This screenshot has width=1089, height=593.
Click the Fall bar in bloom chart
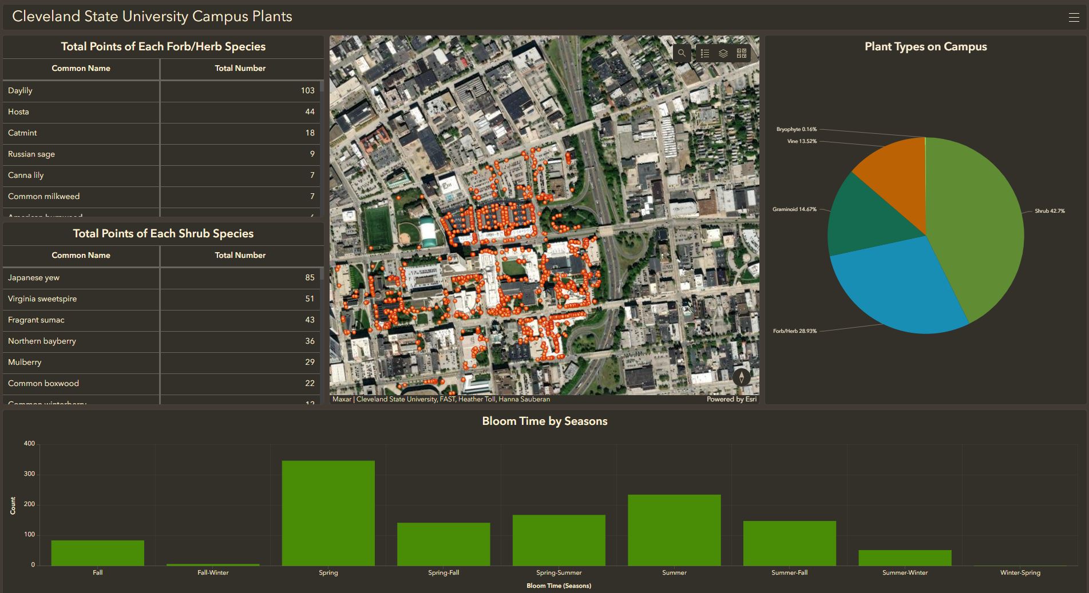tap(97, 553)
